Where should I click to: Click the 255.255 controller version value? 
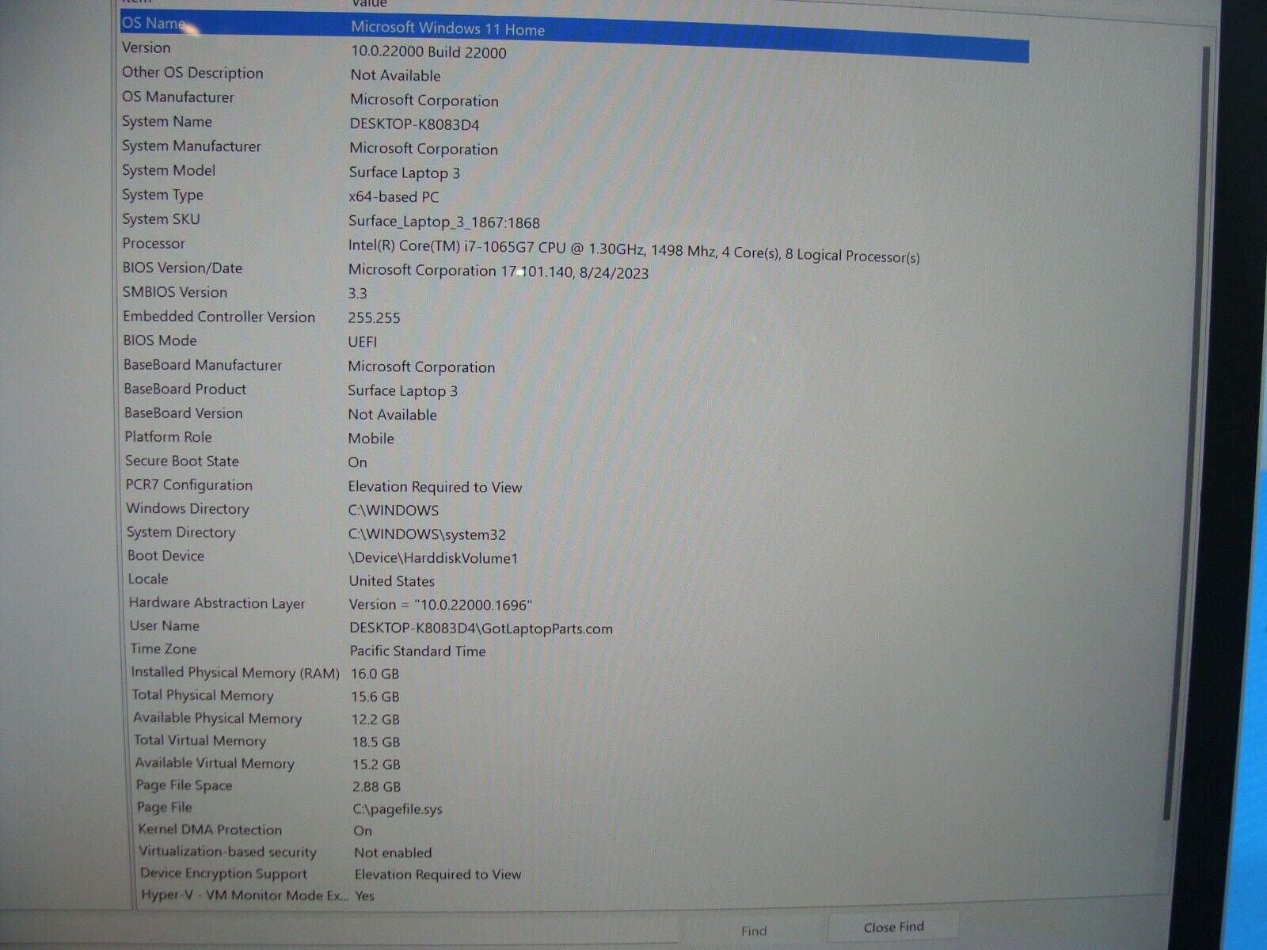point(374,317)
